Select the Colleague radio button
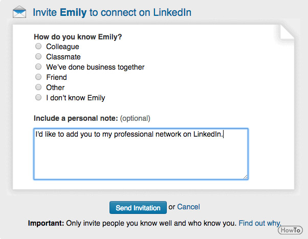The height and width of the screenshot is (239, 308). 38,46
